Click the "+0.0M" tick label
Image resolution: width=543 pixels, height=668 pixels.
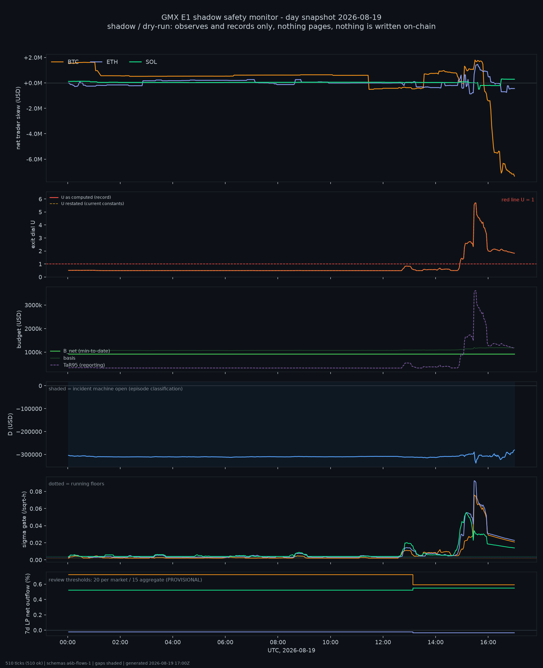tap(33, 83)
